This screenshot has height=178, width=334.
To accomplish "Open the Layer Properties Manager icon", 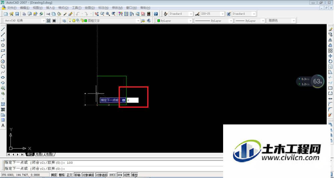I will (x=64, y=21).
